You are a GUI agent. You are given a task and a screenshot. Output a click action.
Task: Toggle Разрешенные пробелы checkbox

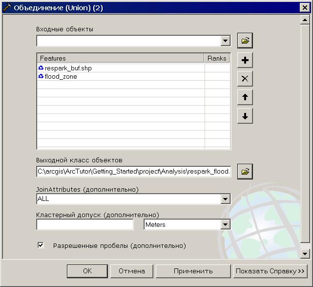[41, 245]
